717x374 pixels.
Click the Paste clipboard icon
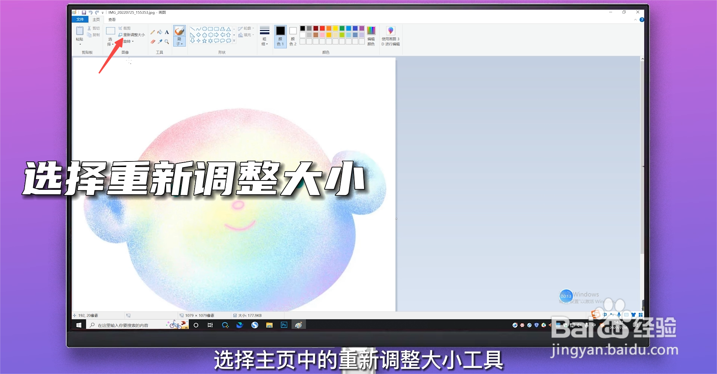pyautogui.click(x=80, y=31)
